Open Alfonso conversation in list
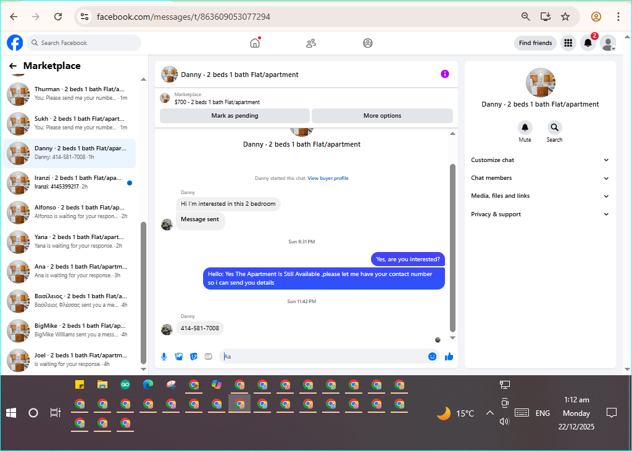Image resolution: width=632 pixels, height=451 pixels. click(x=70, y=212)
